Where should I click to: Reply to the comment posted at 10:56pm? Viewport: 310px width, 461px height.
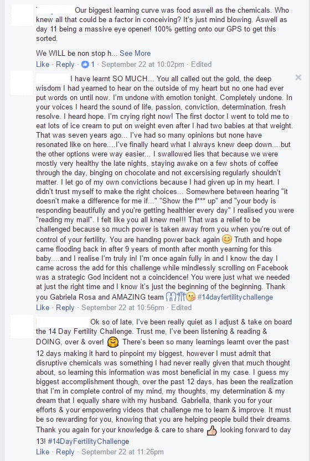(x=65, y=307)
